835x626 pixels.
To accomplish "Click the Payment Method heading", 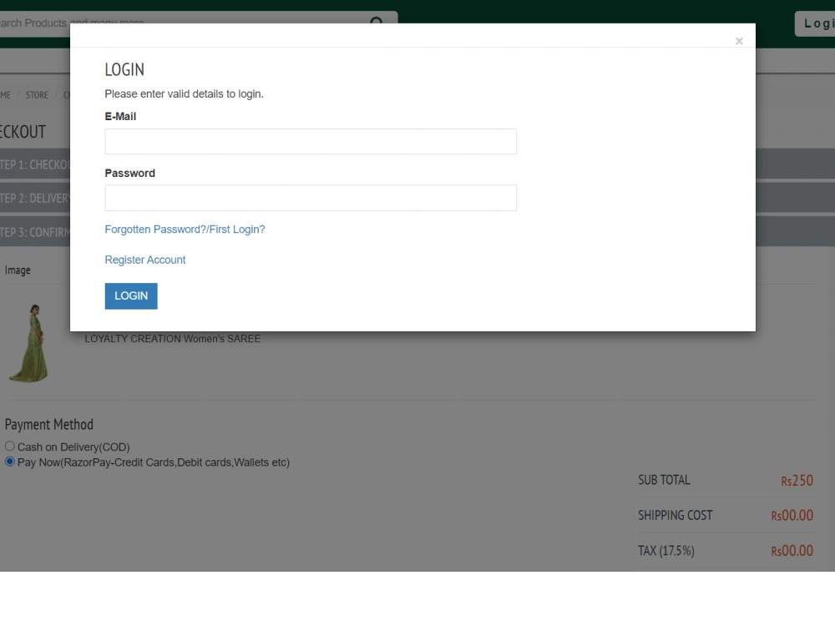I will pos(49,424).
